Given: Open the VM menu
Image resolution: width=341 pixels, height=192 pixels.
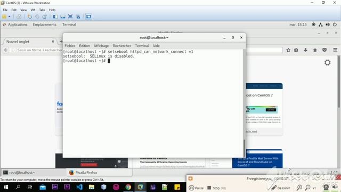Looking at the screenshot, I should tap(33, 10).
